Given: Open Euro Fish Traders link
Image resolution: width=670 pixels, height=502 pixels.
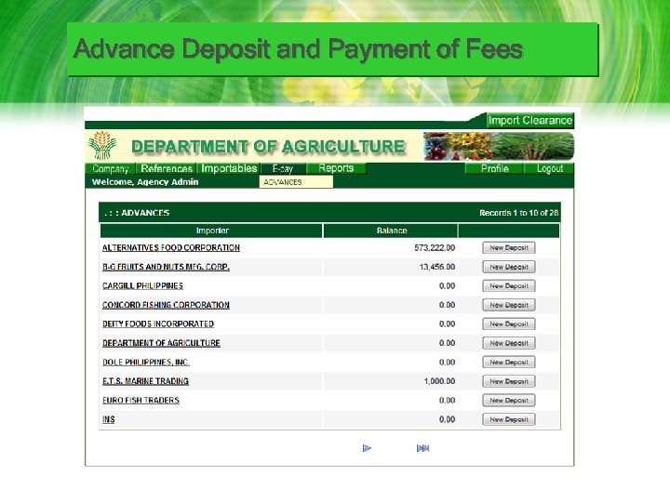Looking at the screenshot, I should coord(141,400).
